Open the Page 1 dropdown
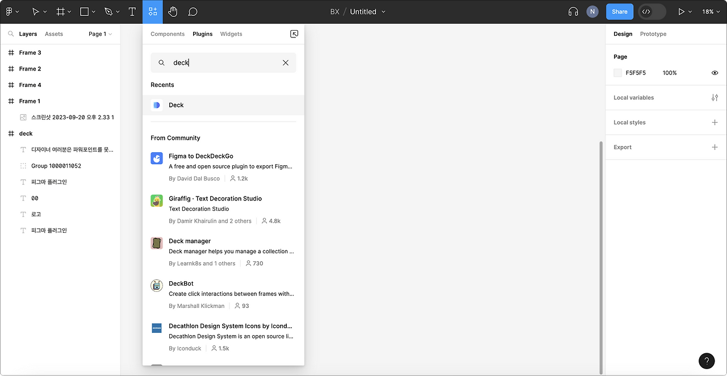This screenshot has width=727, height=376. pyautogui.click(x=100, y=34)
